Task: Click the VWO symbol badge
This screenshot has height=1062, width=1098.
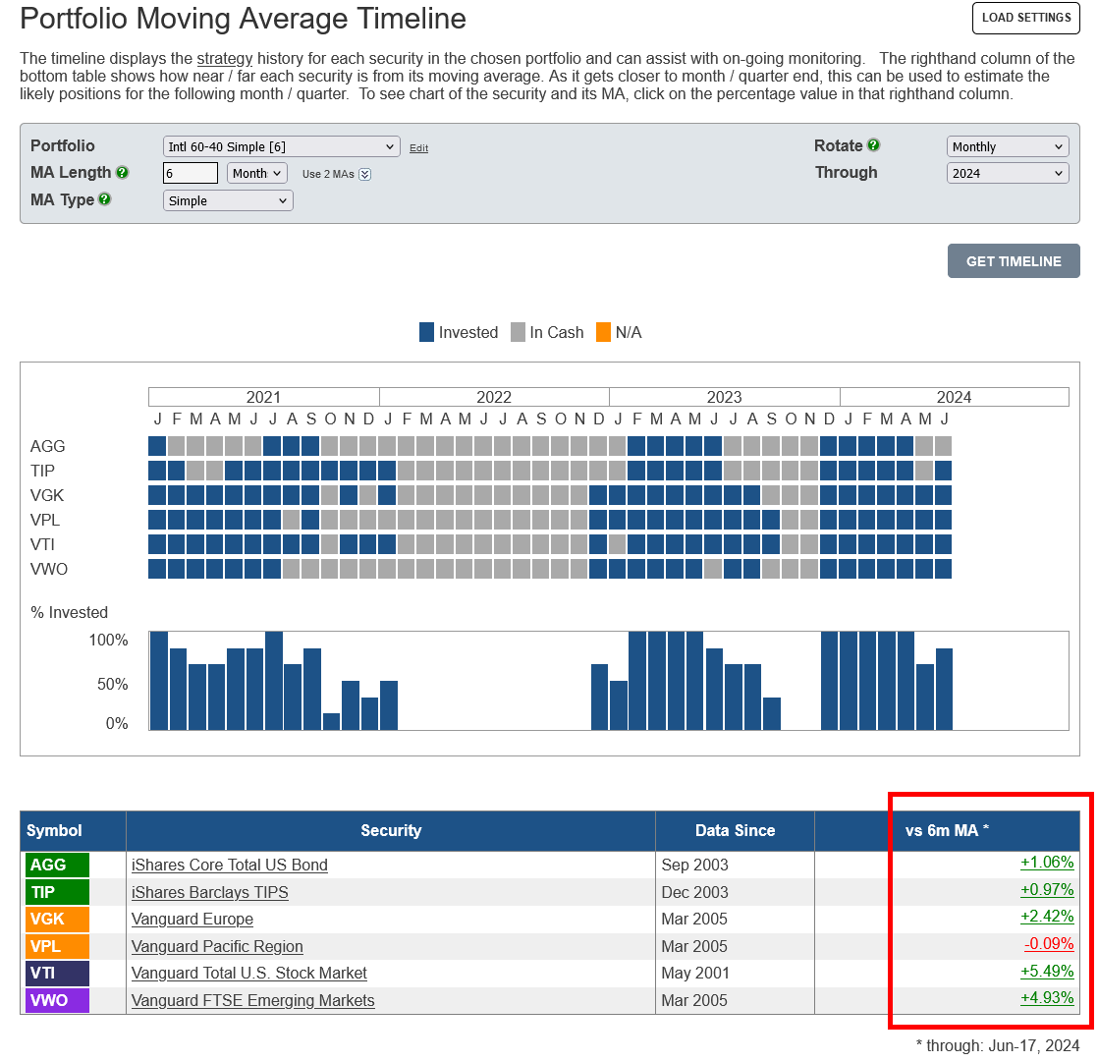Action: tap(57, 1000)
